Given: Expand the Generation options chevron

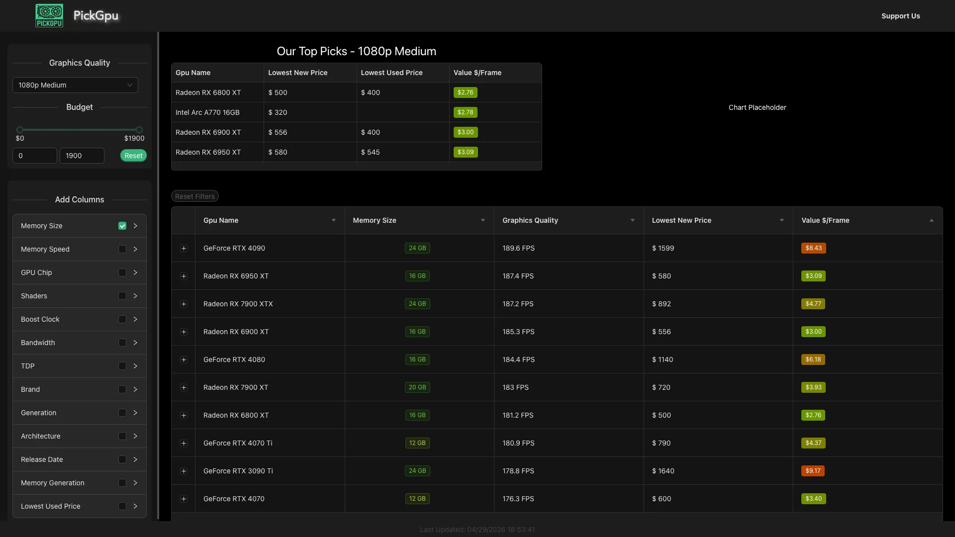Looking at the screenshot, I should coord(135,413).
